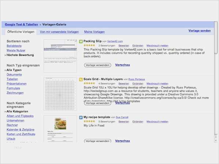Select the Alle Typen filter
Viewport: 219px width, 164px height.
click(14, 70)
